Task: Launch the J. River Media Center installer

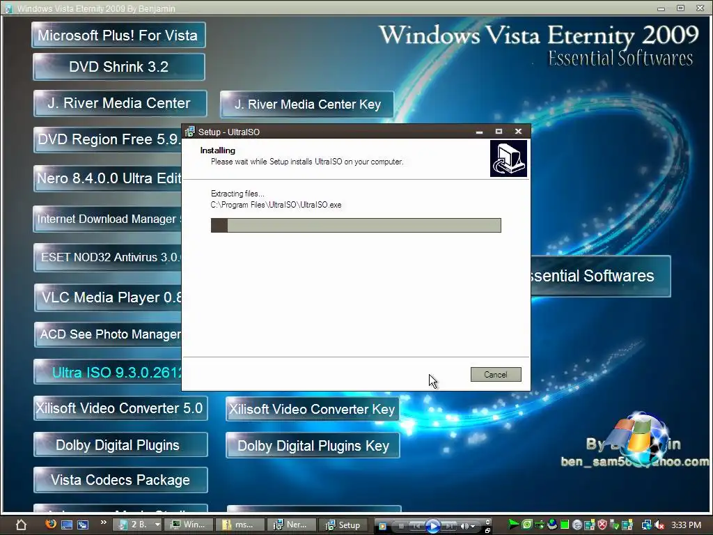Action: click(120, 103)
